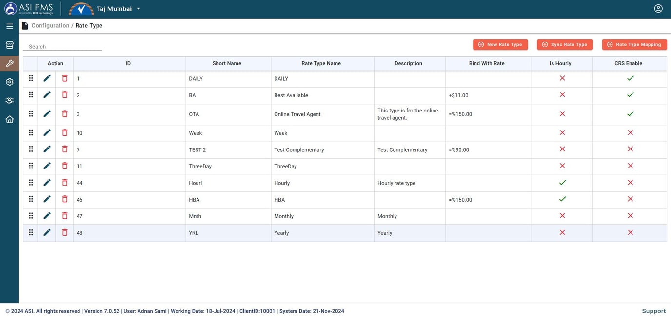Edit the Best Available rate type

47,95
